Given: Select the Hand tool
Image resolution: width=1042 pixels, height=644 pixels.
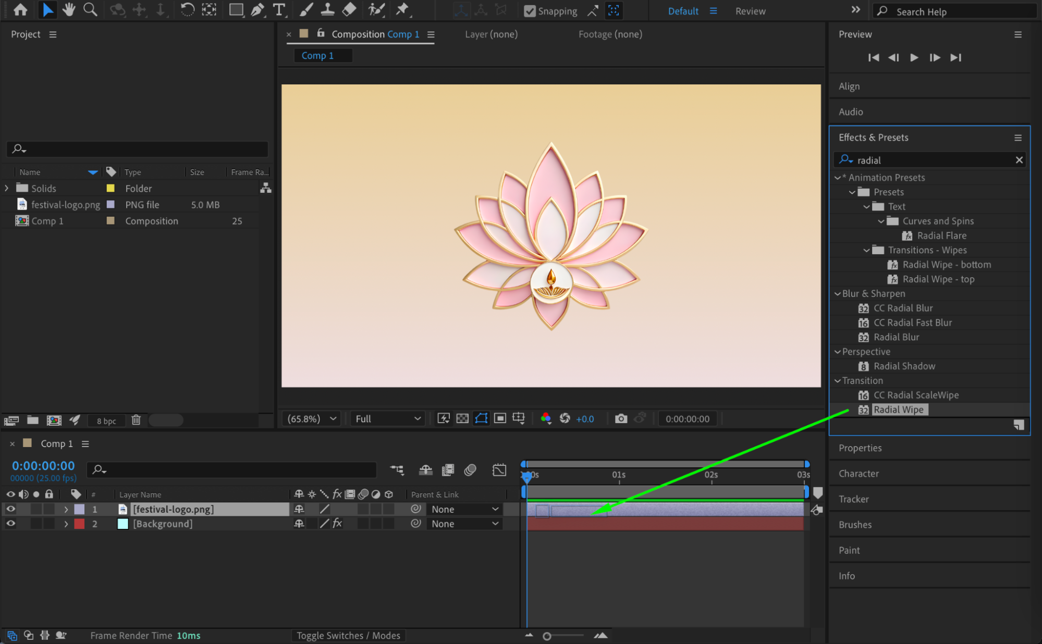Looking at the screenshot, I should tap(68, 10).
